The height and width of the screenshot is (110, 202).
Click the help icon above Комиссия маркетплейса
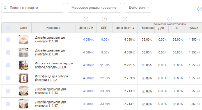tap(170, 19)
